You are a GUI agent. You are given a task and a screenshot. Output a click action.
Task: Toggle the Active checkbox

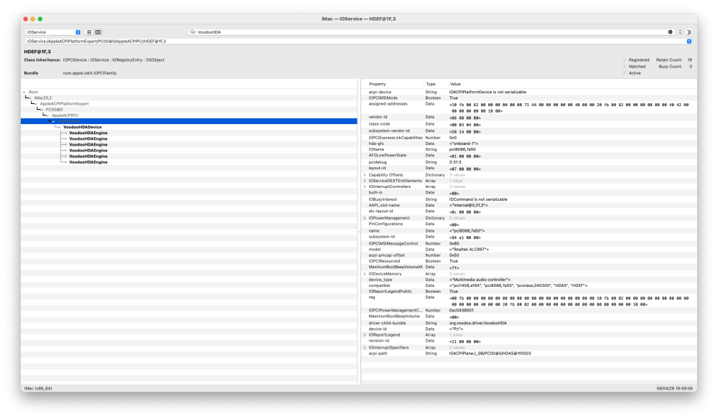[624, 73]
